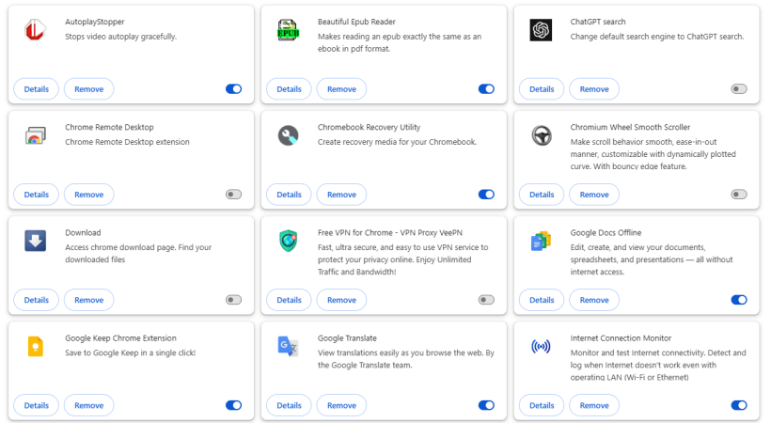This screenshot has width=771, height=423.
Task: Remove Free VPN VeePN extension
Action: (341, 300)
